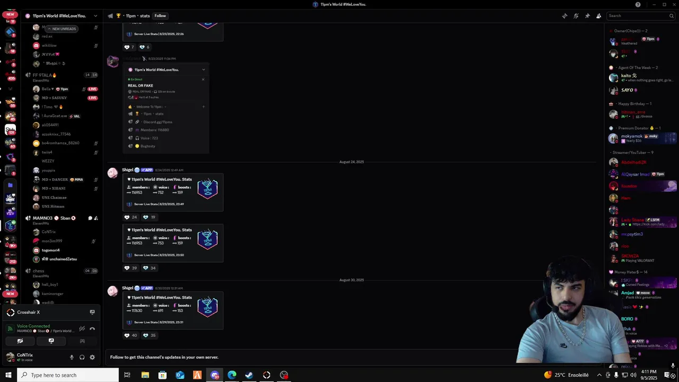Screen dimensions: 679x382
Task: Close the REAL OR FAKE live banner
Action: click(x=203, y=80)
